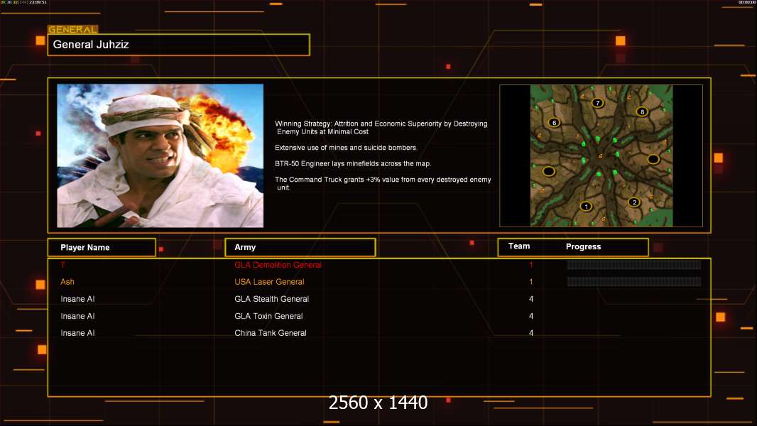Pick start position 6 on the map

pyautogui.click(x=554, y=122)
